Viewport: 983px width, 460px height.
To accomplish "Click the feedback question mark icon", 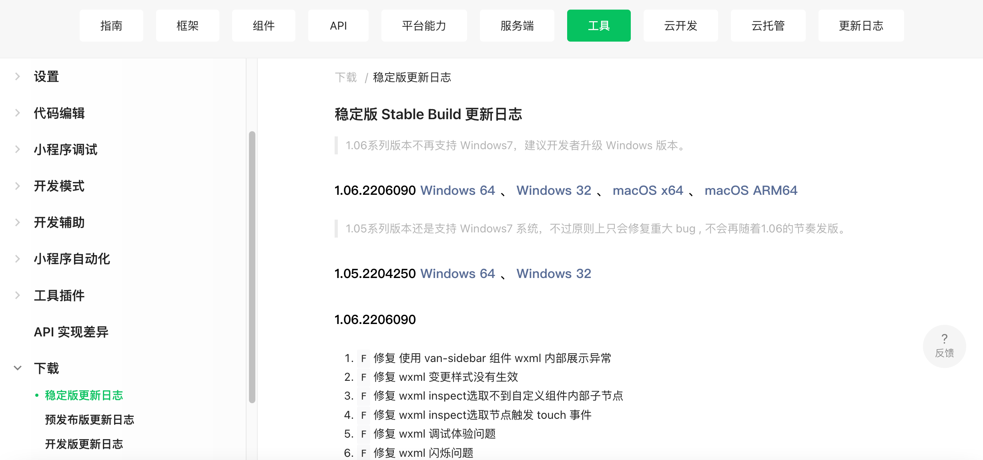I will tap(944, 339).
